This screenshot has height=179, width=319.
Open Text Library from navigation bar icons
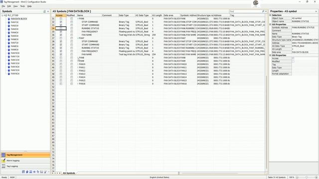click(x=23, y=172)
